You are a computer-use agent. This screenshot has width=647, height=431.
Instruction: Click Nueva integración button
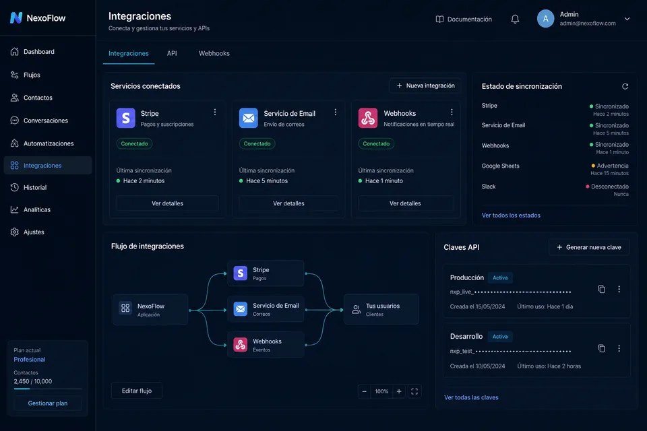pyautogui.click(x=425, y=86)
